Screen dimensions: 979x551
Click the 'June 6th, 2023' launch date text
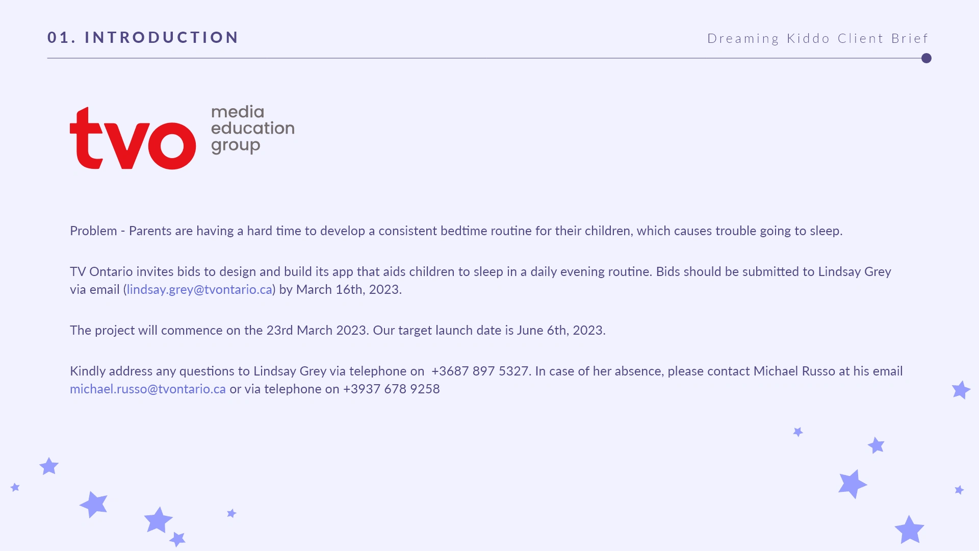(560, 331)
